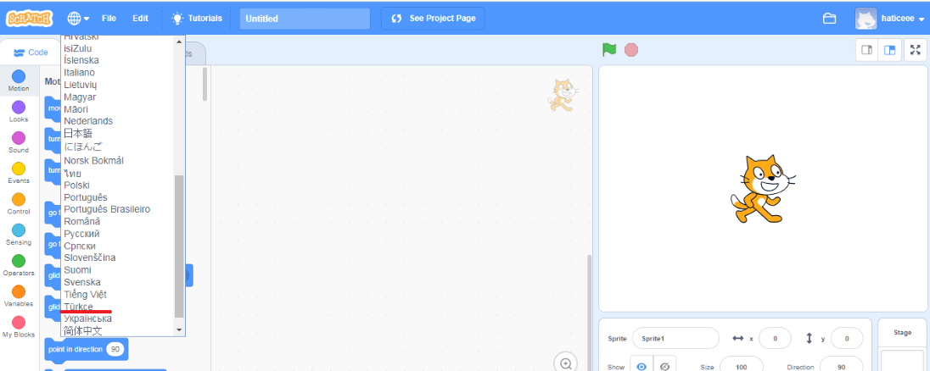The image size is (930, 371).
Task: Select the My Blocks category
Action: click(x=19, y=327)
